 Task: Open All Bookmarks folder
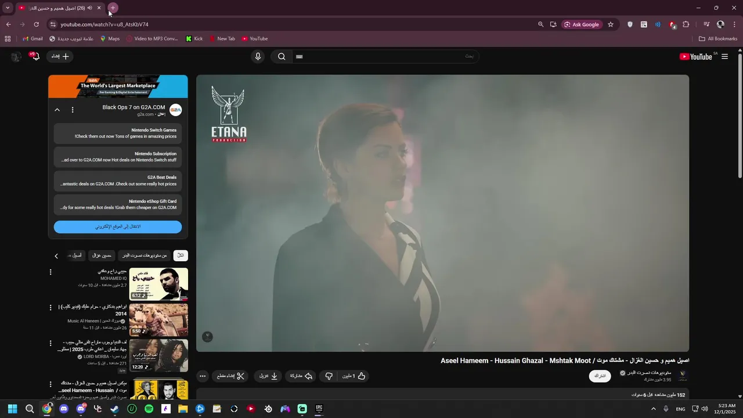718,39
